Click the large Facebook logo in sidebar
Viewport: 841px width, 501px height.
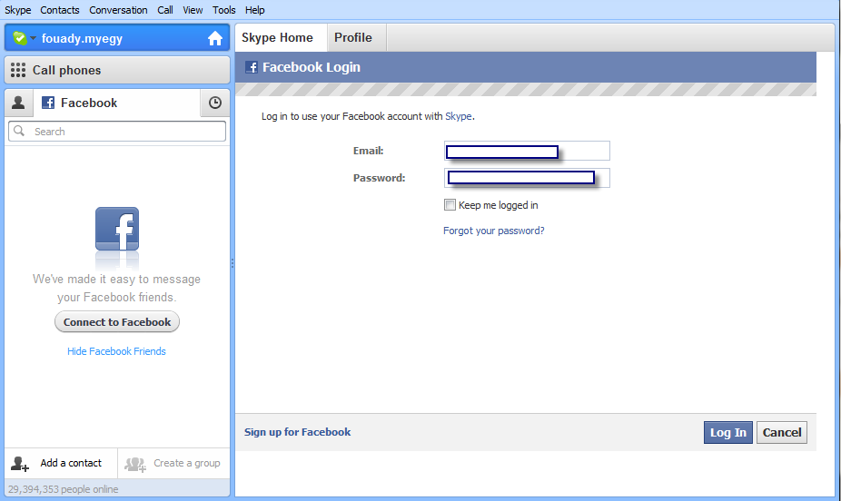pos(117,229)
